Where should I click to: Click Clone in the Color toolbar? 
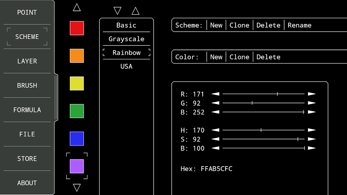point(239,57)
